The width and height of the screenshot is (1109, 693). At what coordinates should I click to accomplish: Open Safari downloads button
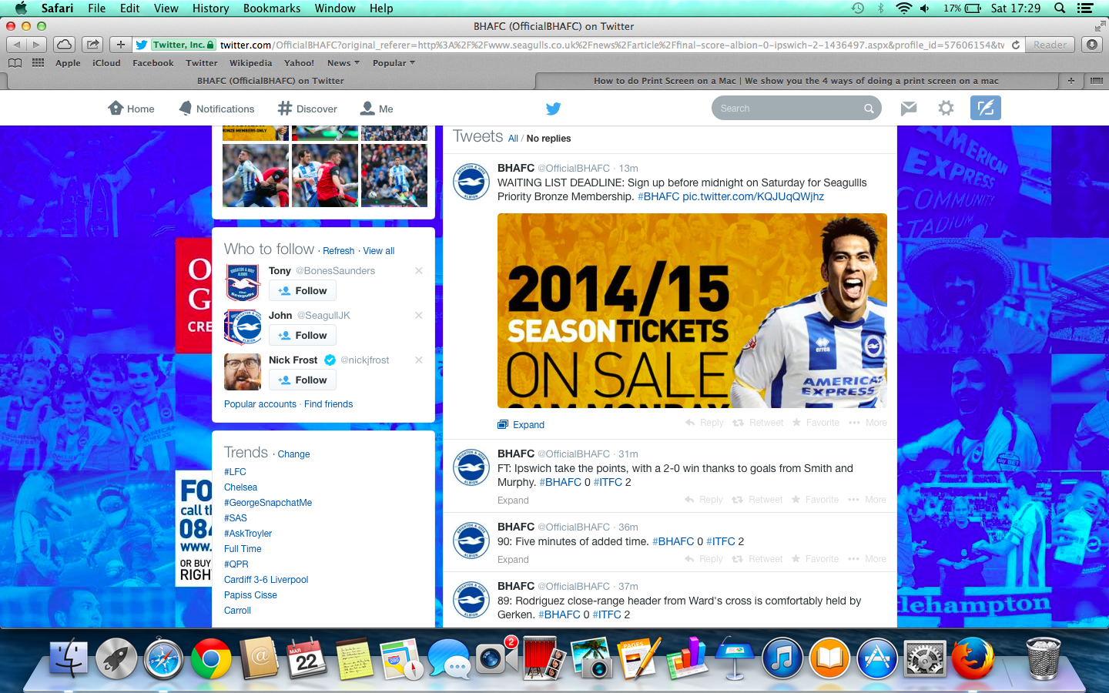pos(1092,45)
